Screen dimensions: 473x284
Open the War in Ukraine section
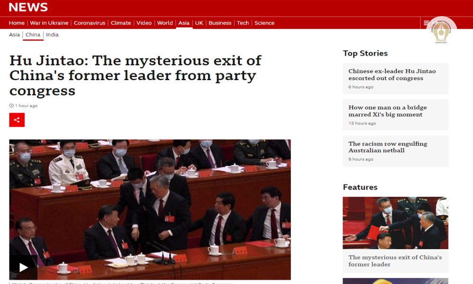click(49, 23)
